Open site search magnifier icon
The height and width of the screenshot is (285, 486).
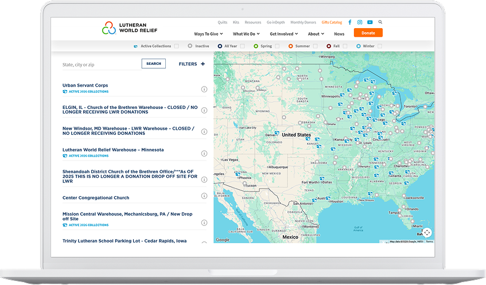click(x=380, y=22)
